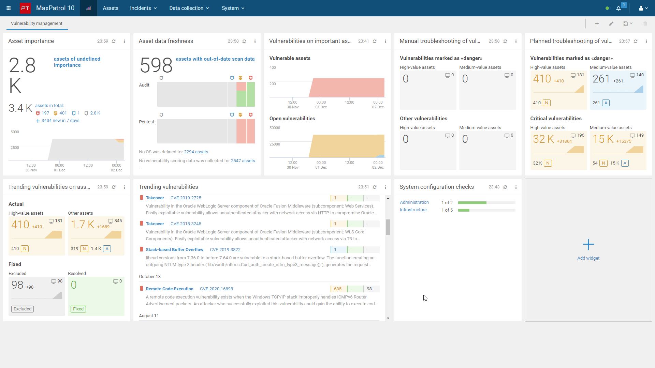The image size is (655, 368).
Task: Open assets of undefined importance link
Action: [x=77, y=62]
